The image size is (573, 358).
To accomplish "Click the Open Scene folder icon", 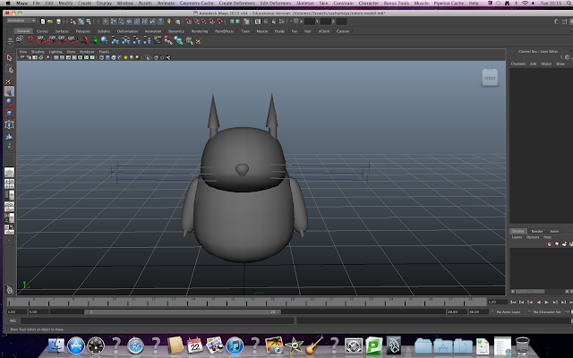I will click(x=50, y=21).
